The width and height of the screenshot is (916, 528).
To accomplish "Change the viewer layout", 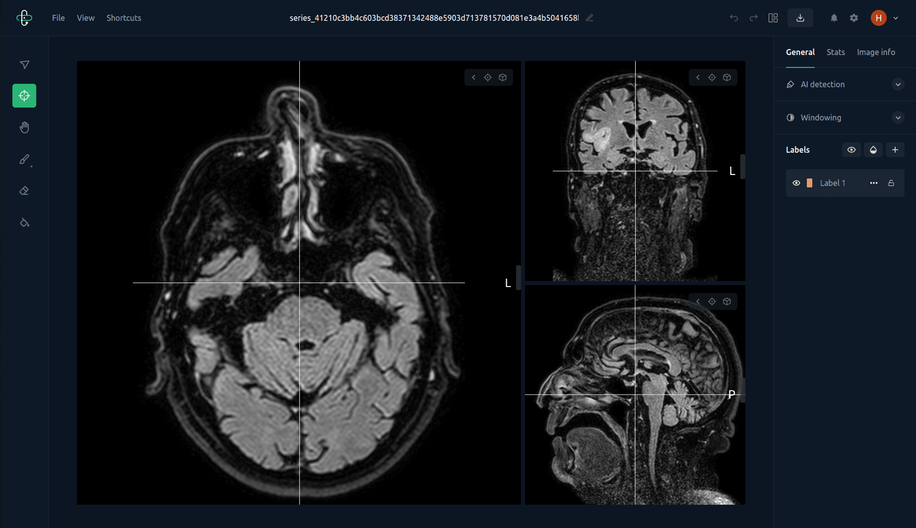I will (773, 18).
